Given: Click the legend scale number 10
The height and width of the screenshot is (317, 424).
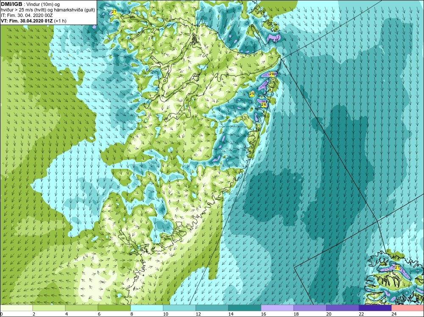Looking at the screenshot, I should (x=165, y=314).
